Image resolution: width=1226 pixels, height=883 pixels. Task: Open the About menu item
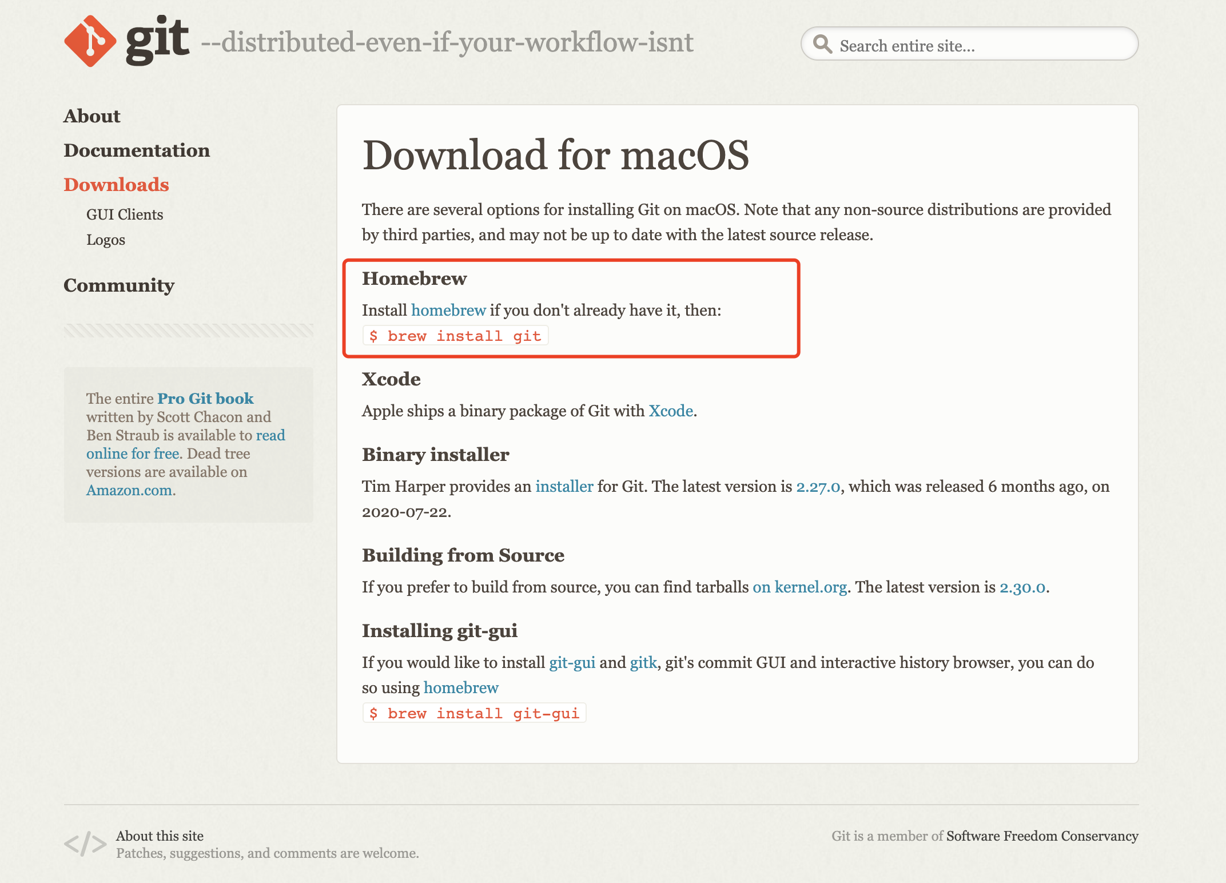coord(92,116)
